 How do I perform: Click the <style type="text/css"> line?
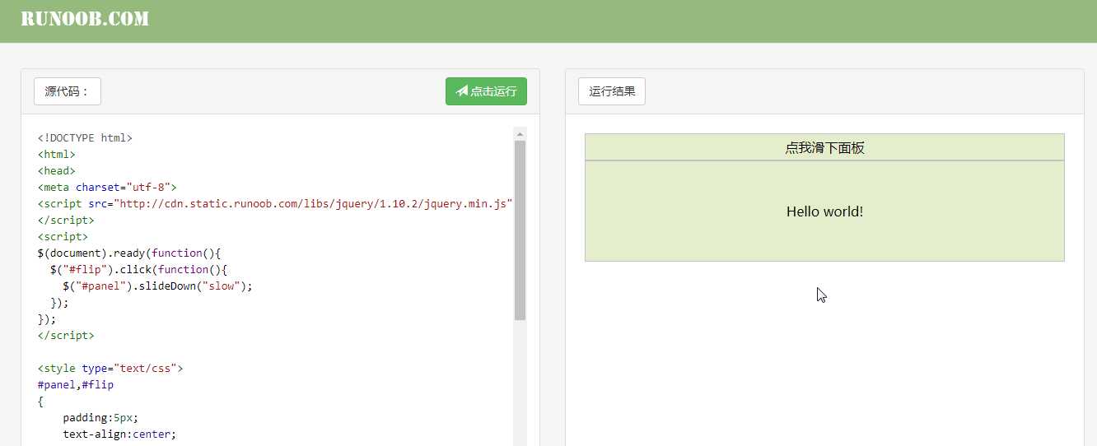(110, 369)
